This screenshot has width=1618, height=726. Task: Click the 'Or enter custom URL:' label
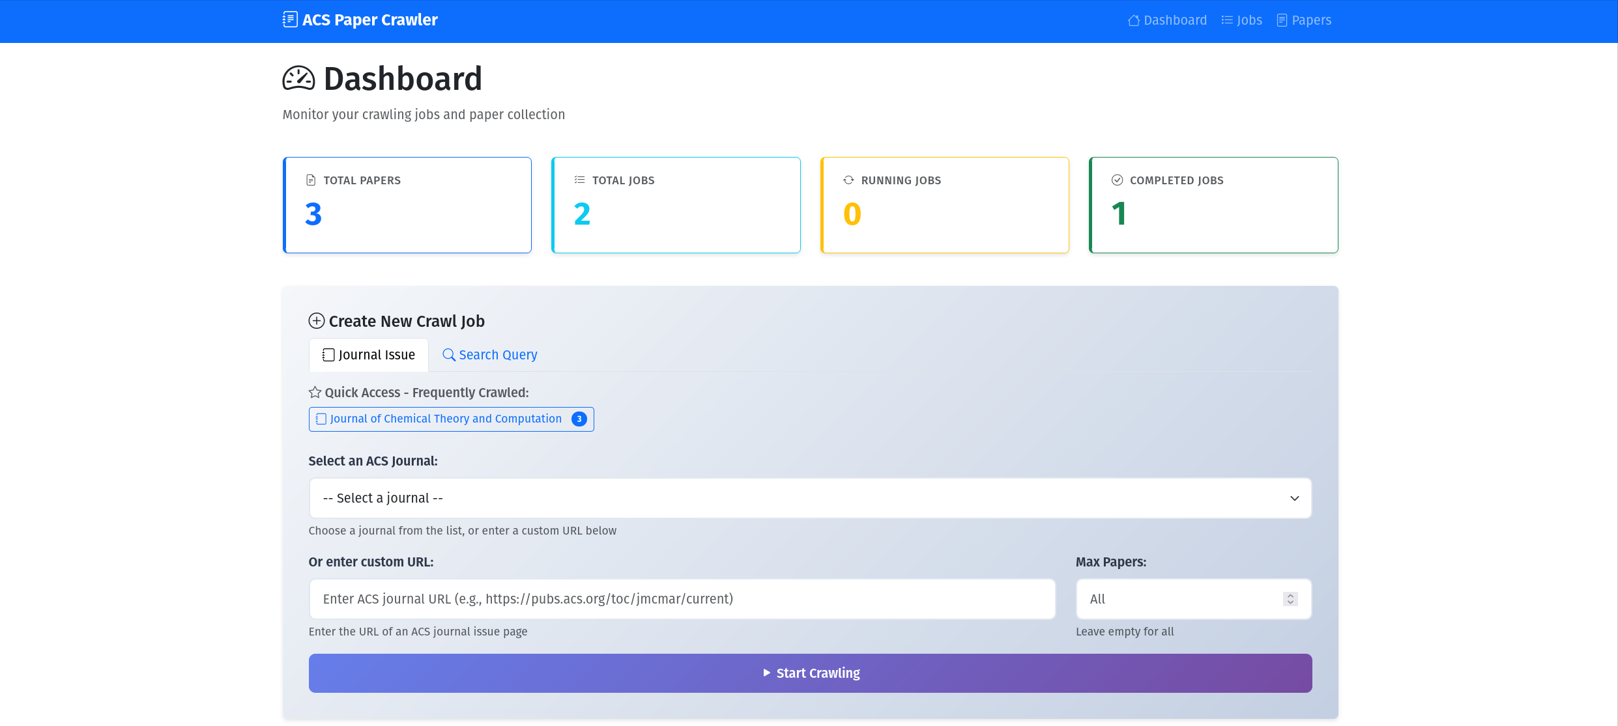point(371,562)
